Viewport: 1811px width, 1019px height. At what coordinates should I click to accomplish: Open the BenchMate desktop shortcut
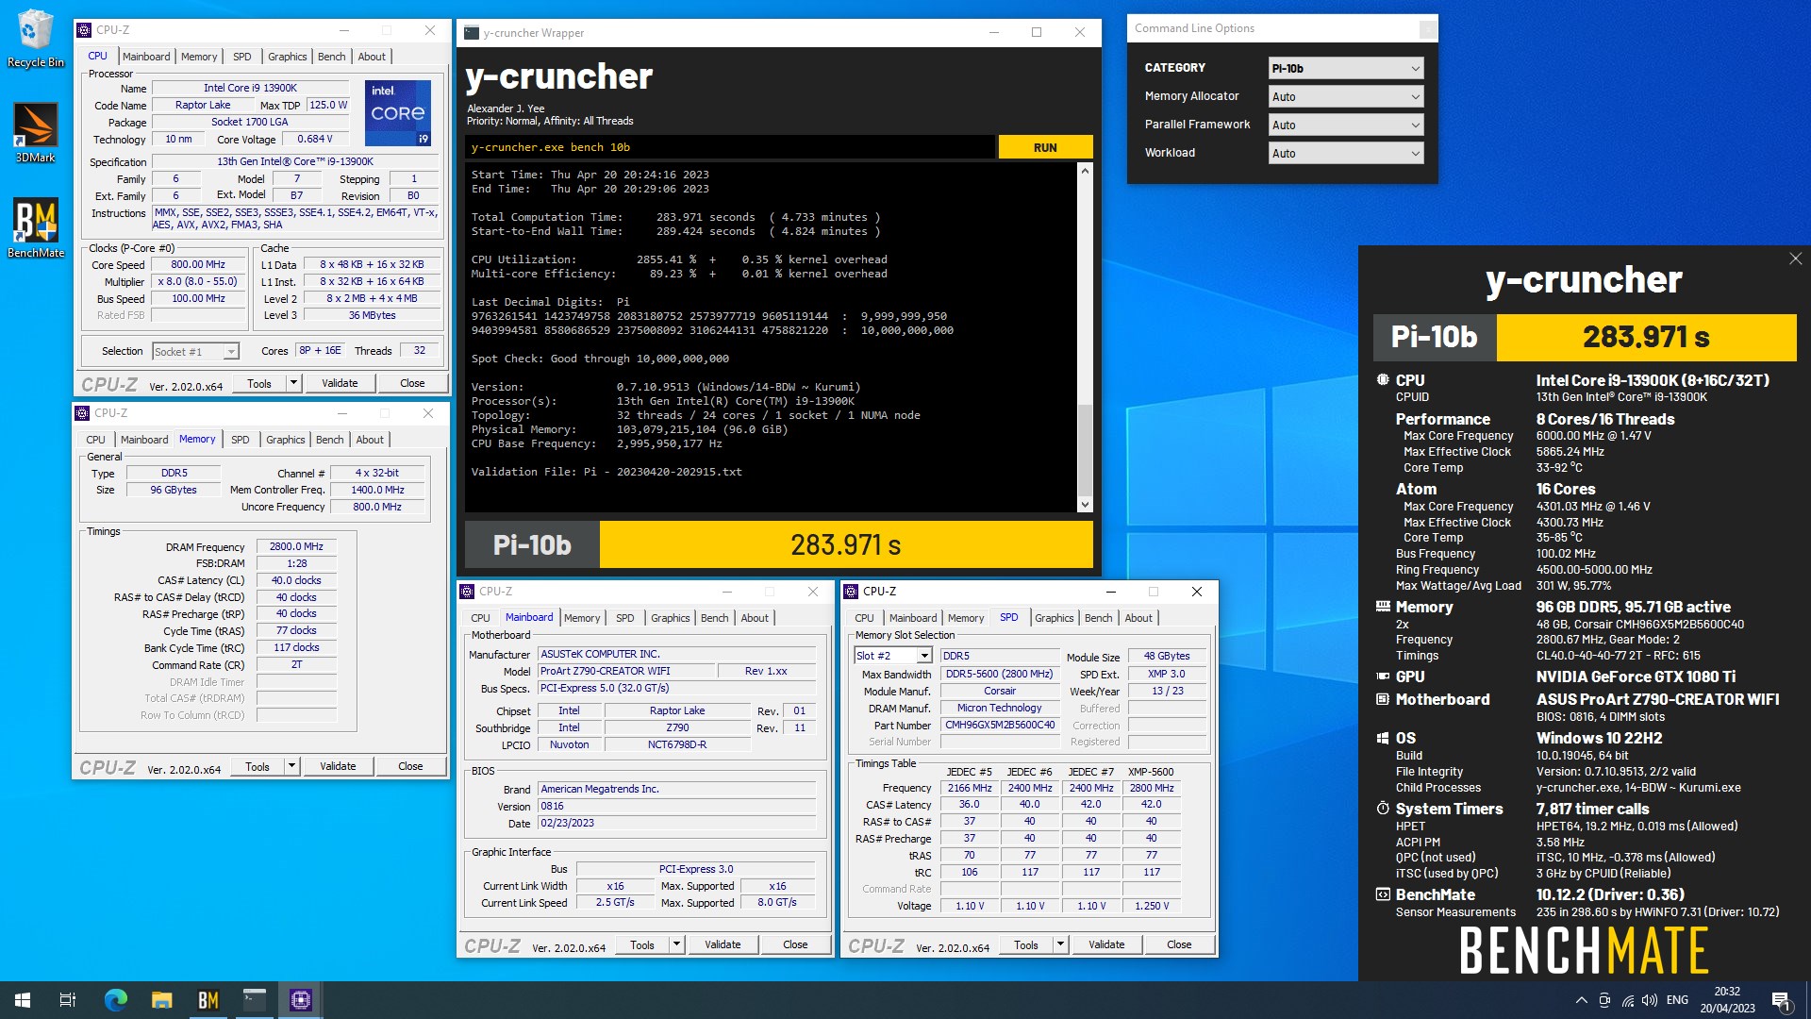coord(35,228)
